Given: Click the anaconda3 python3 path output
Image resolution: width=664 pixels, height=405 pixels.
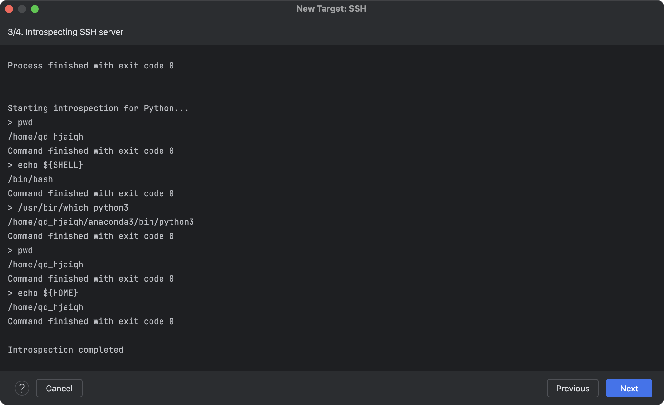Looking at the screenshot, I should point(101,222).
